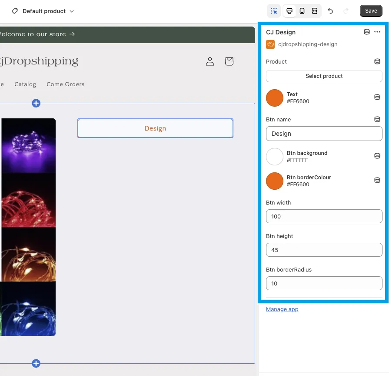Expand the Default product template dropdown
This screenshot has width=389, height=376.
(43, 11)
